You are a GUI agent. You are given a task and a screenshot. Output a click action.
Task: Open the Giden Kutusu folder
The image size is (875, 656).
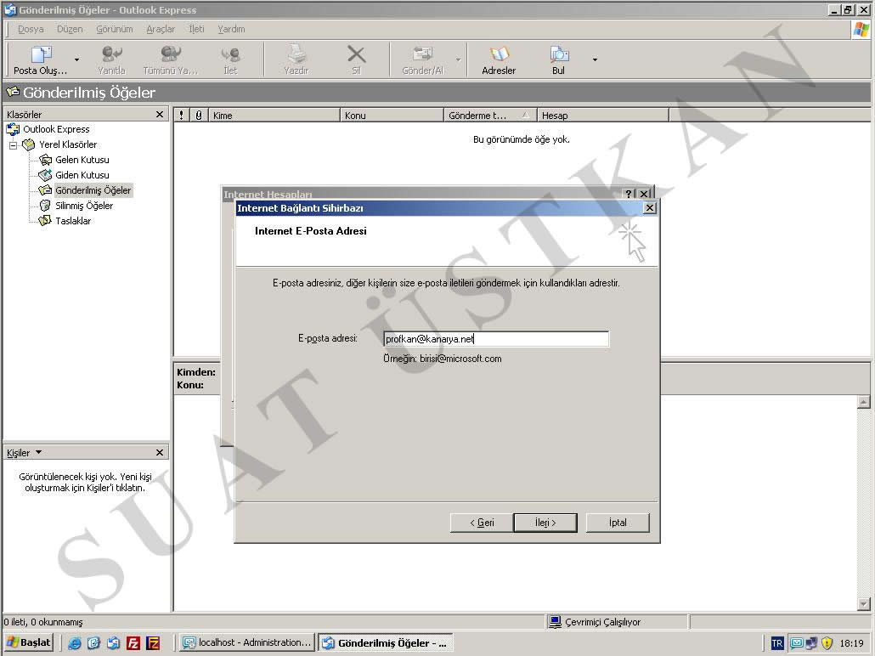click(x=82, y=175)
